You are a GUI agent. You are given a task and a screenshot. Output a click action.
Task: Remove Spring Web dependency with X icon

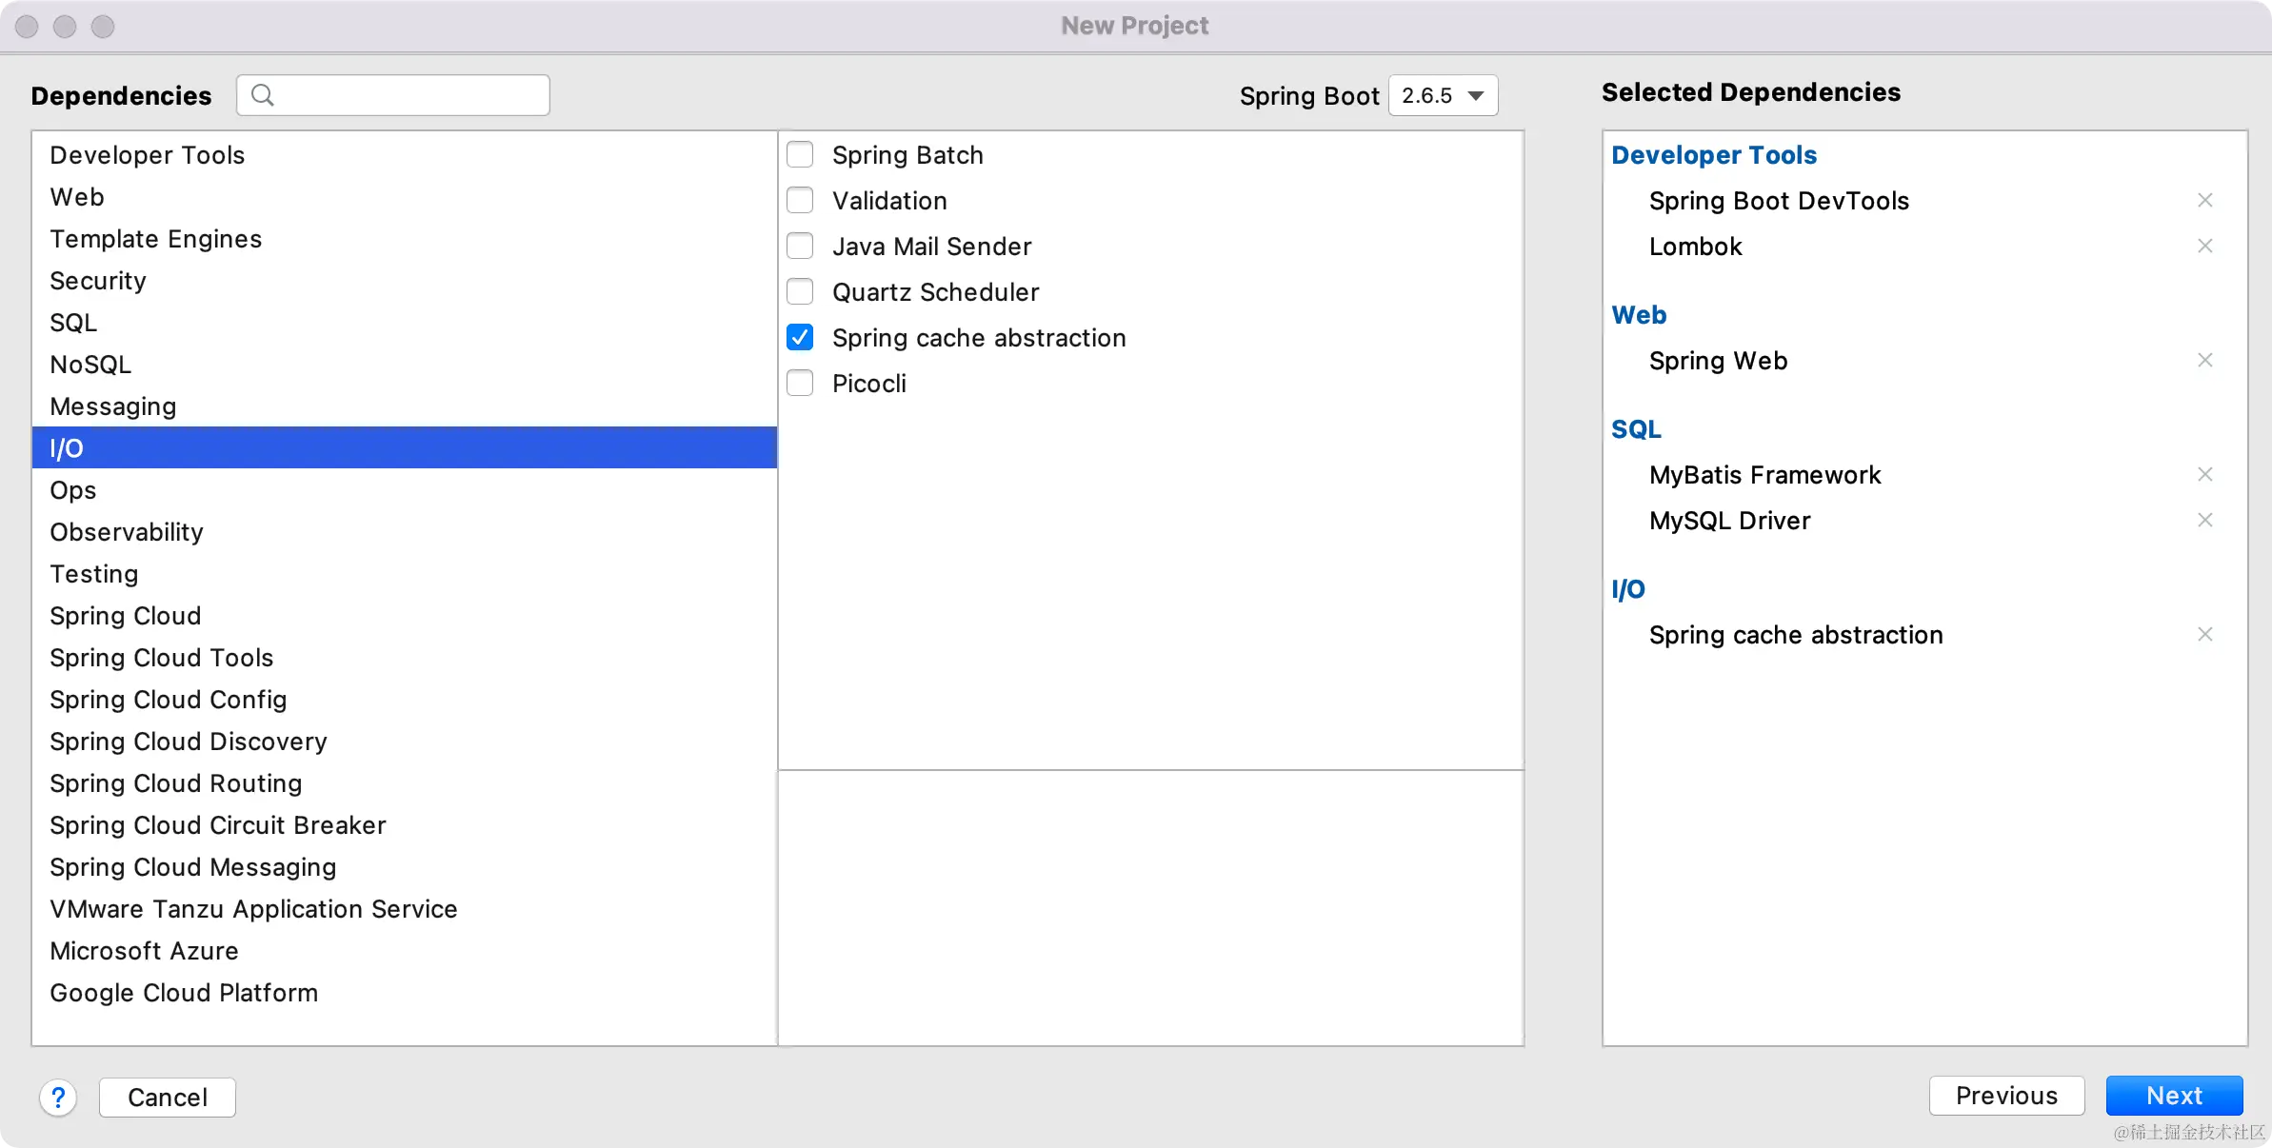pos(2204,360)
